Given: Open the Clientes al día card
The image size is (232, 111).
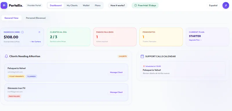Looking at the screenshot, I should point(69,37).
